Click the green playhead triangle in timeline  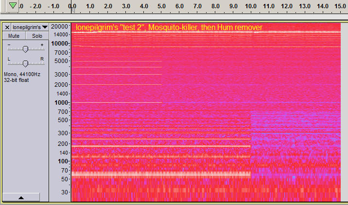pos(13,5)
